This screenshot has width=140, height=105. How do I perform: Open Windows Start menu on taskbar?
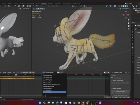point(40,103)
